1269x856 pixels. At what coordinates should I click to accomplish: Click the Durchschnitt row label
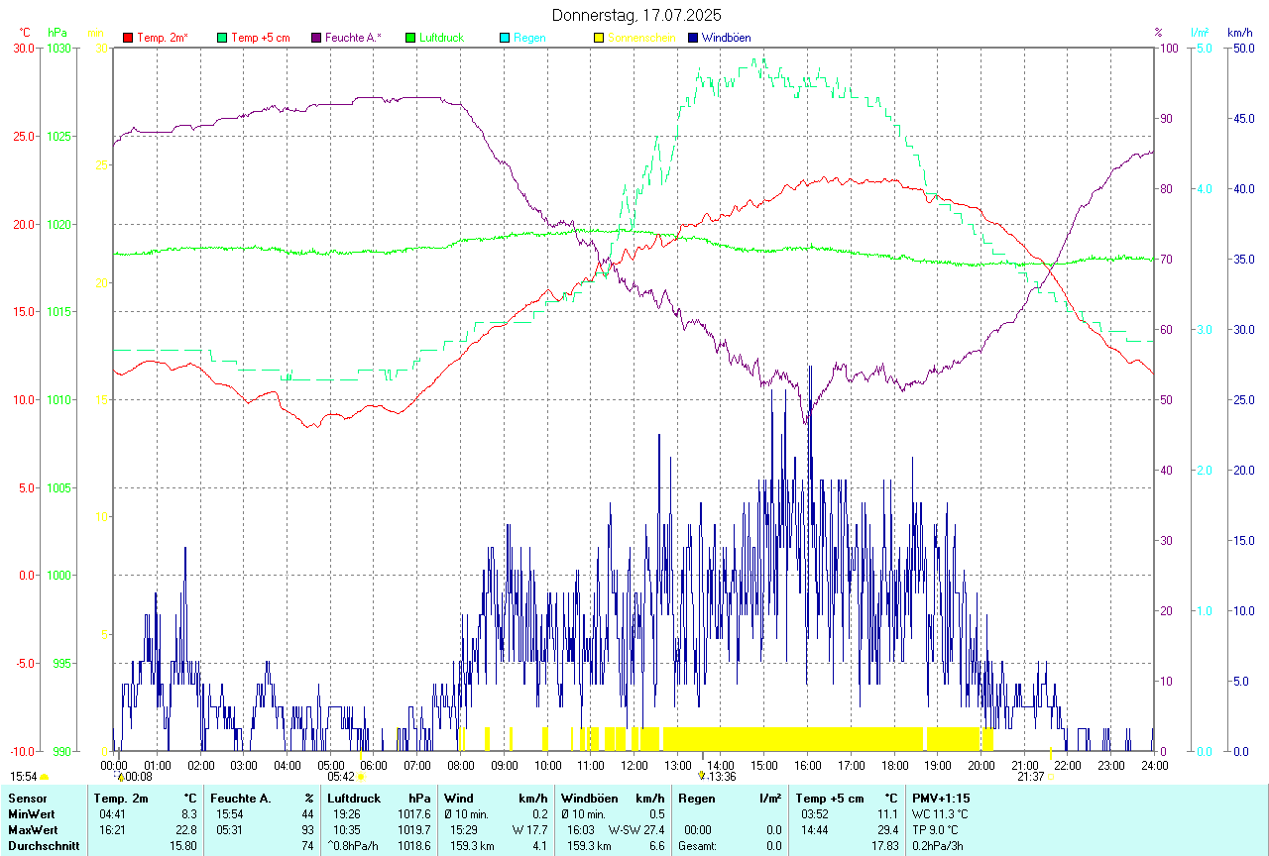tap(44, 845)
